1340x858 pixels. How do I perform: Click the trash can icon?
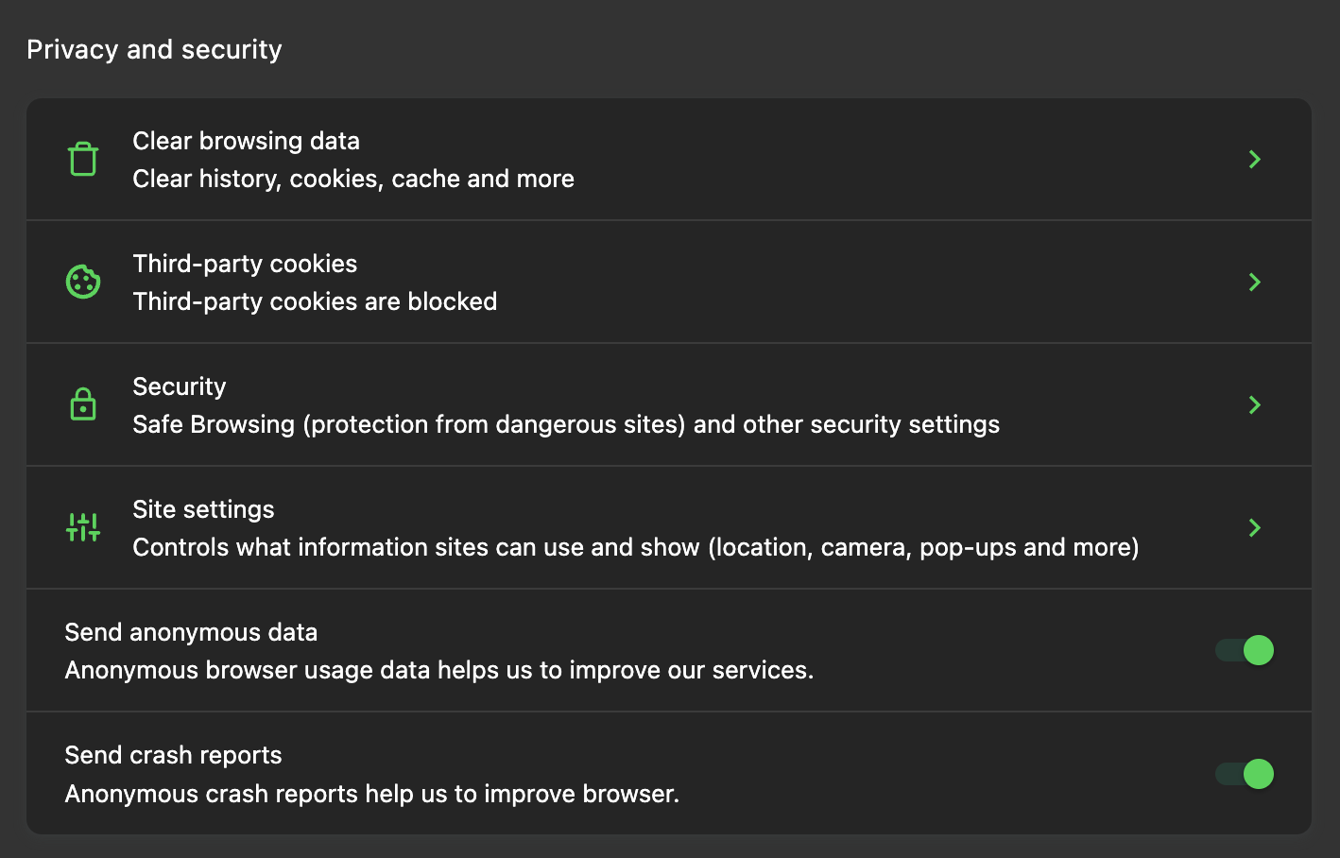pyautogui.click(x=83, y=159)
